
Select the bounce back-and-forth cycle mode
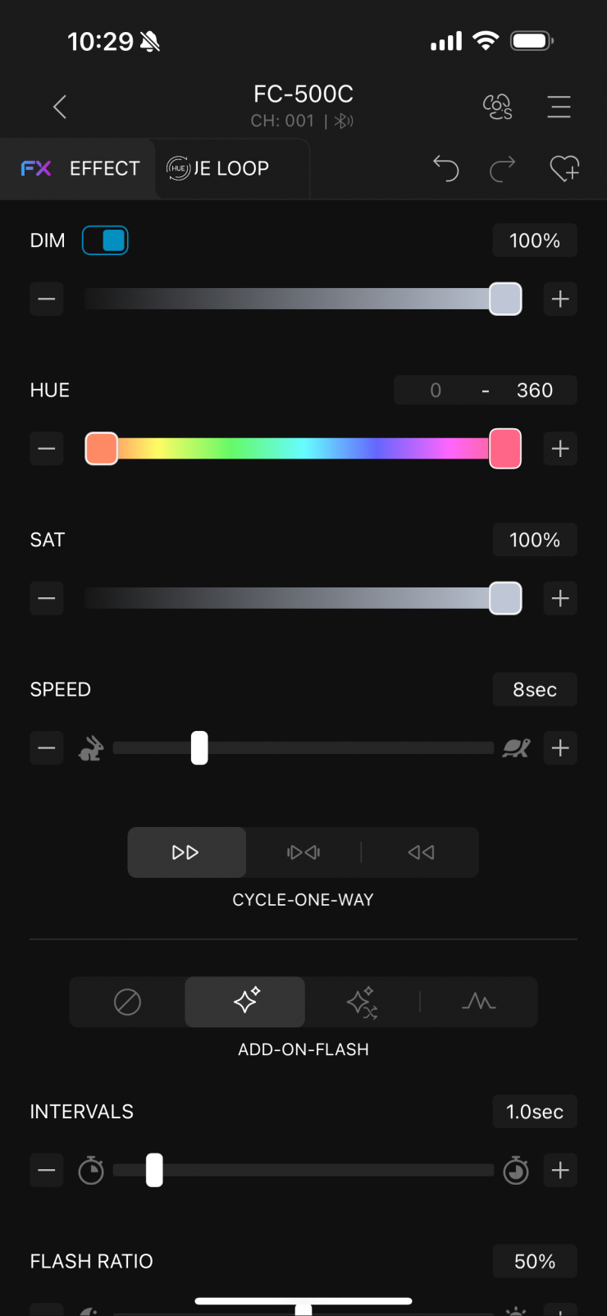303,852
